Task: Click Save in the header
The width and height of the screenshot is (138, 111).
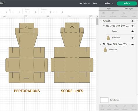Action: click(95, 3)
